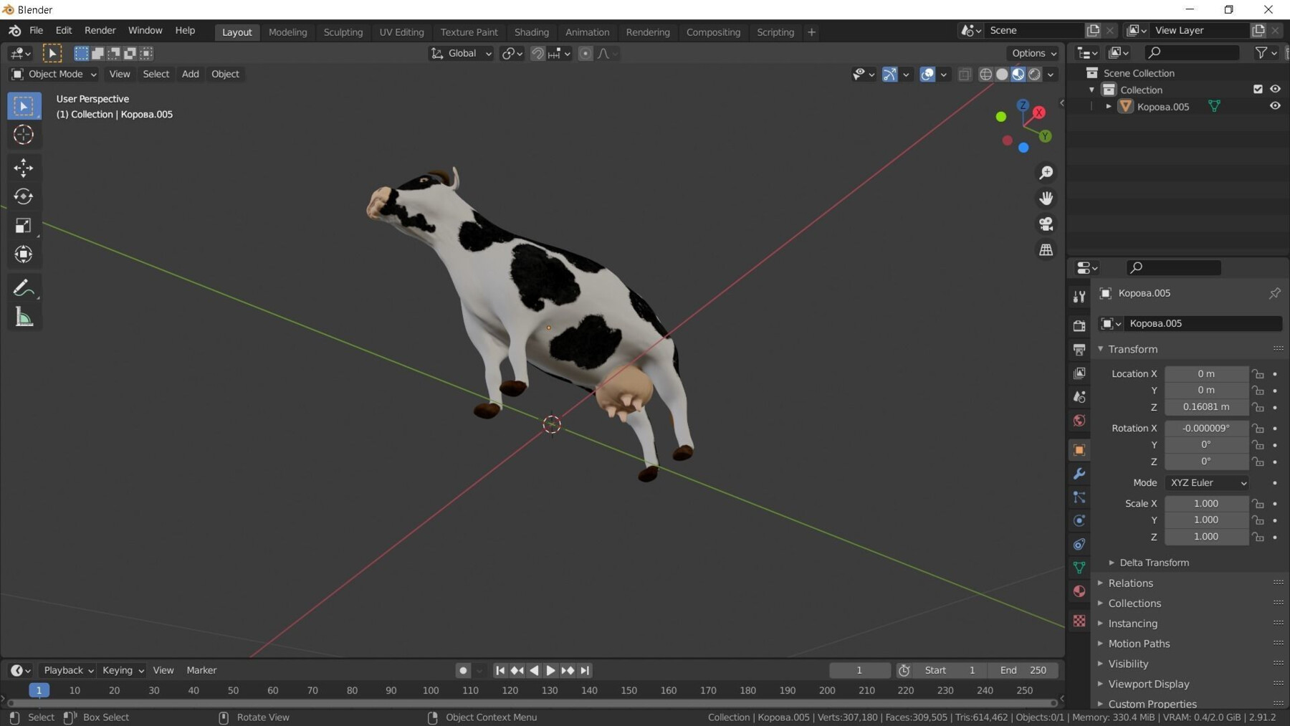Edit the Location Z value field

(1206, 406)
